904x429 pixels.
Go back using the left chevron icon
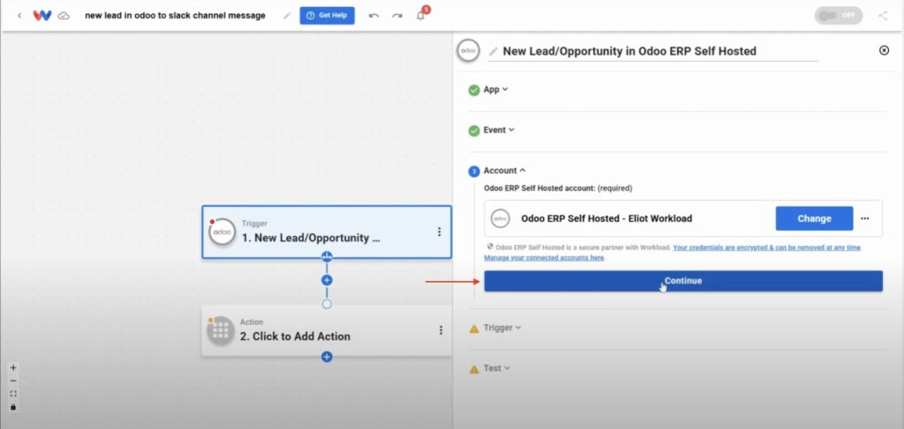pyautogui.click(x=19, y=16)
